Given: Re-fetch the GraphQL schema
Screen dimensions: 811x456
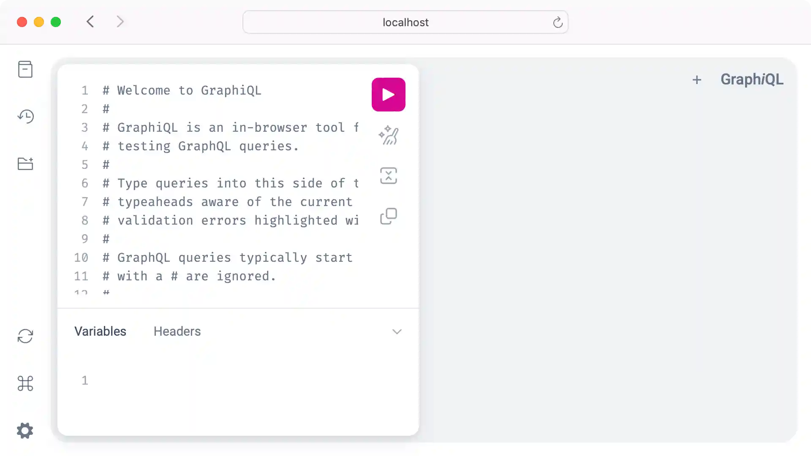Looking at the screenshot, I should [25, 336].
